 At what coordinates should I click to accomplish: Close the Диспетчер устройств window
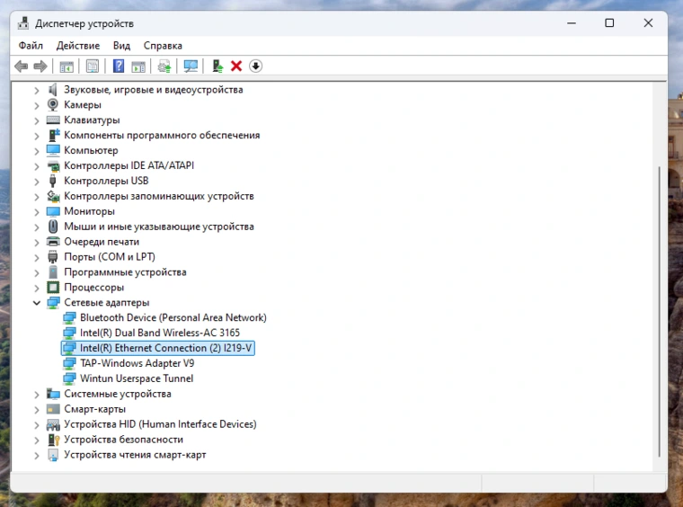[x=648, y=23]
